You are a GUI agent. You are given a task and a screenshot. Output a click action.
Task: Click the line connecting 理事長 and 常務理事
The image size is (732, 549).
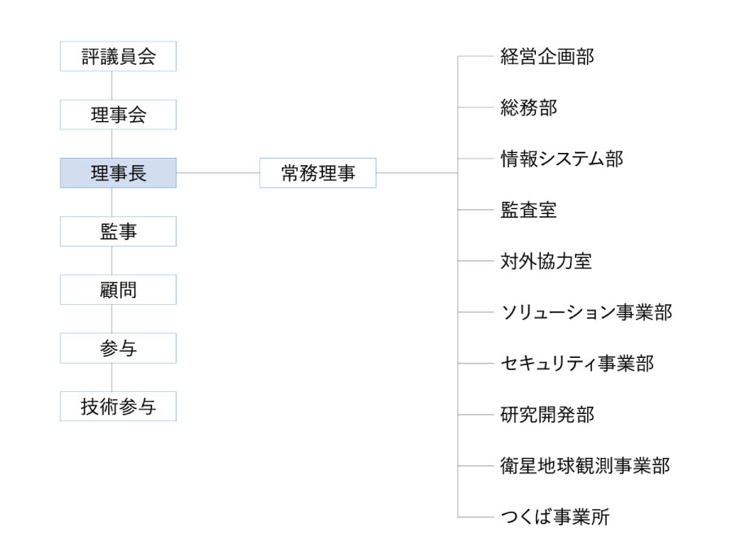point(218,172)
